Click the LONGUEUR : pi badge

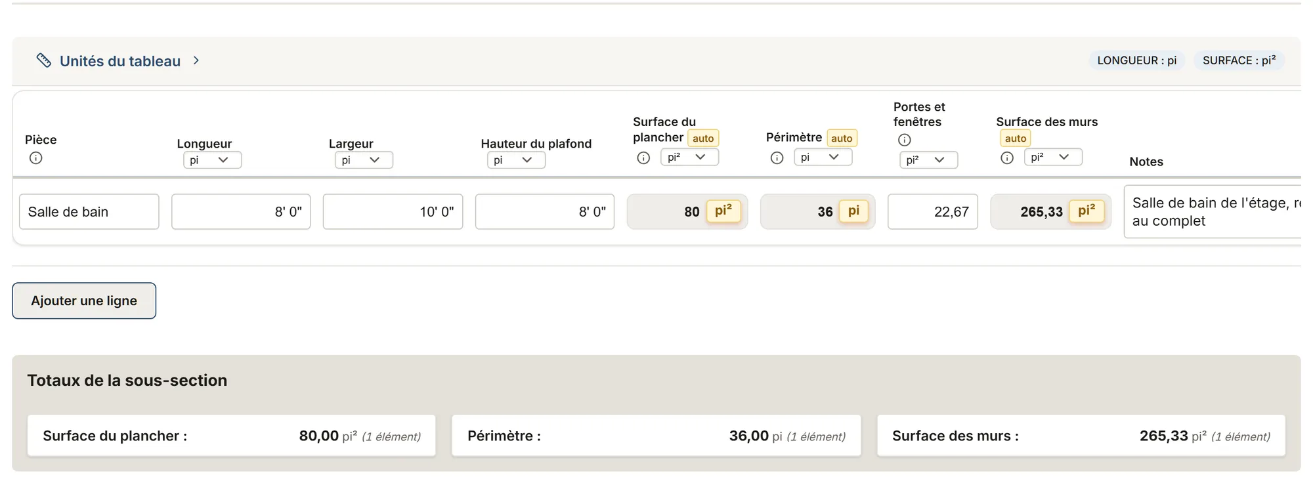(1137, 60)
